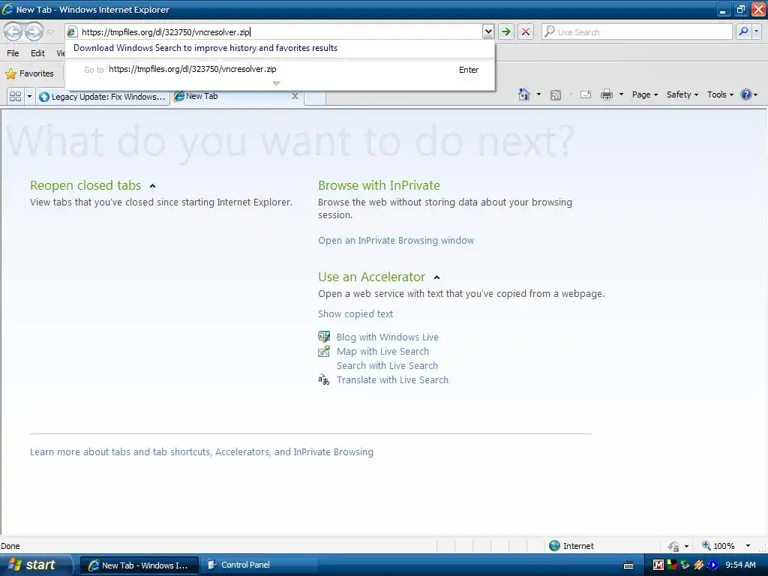Click the Read Mail envelope icon
This screenshot has height=576, width=768.
(x=586, y=94)
